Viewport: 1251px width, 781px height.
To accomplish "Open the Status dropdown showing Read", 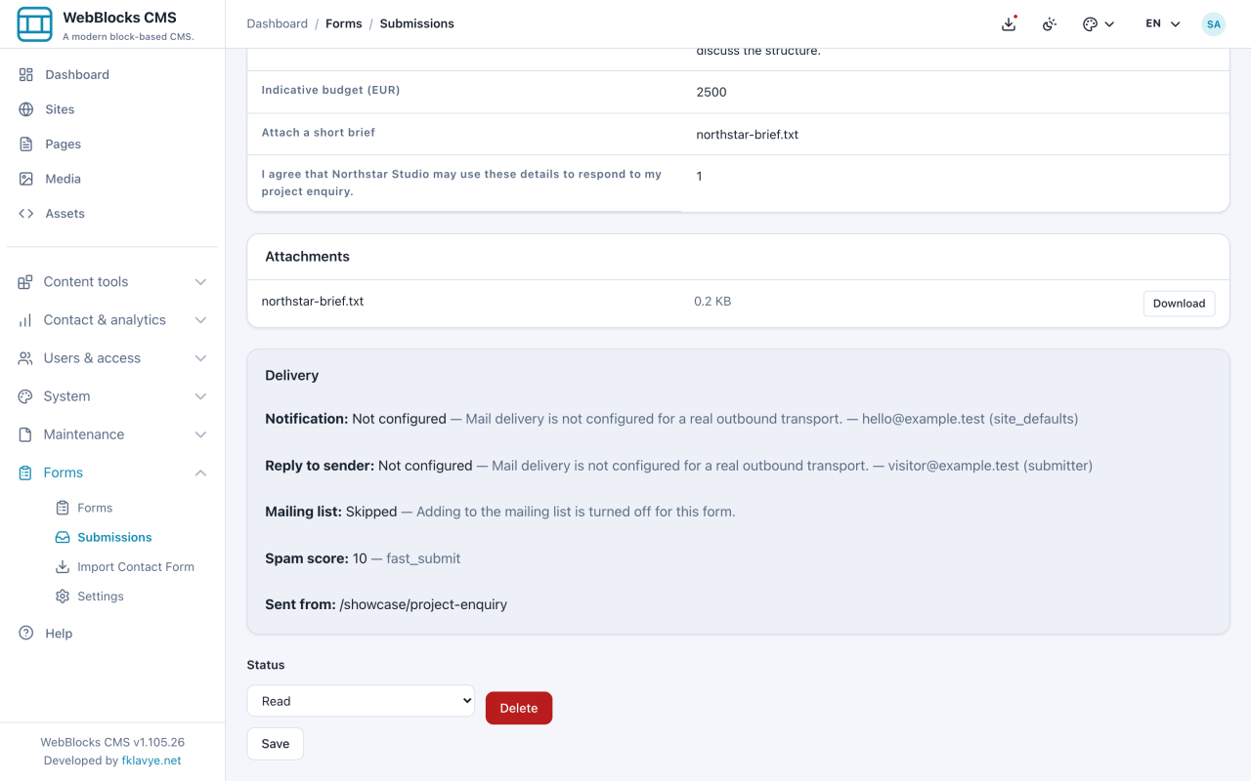I will coord(361,701).
